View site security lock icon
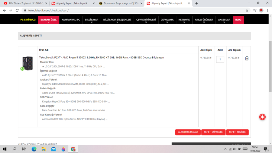Screen dimensions: 272x153 (25, 10)
